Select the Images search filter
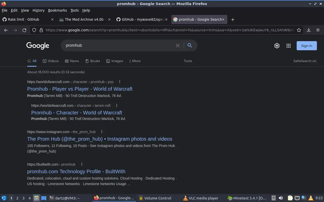The width and height of the screenshot is (324, 202). coord(115,61)
